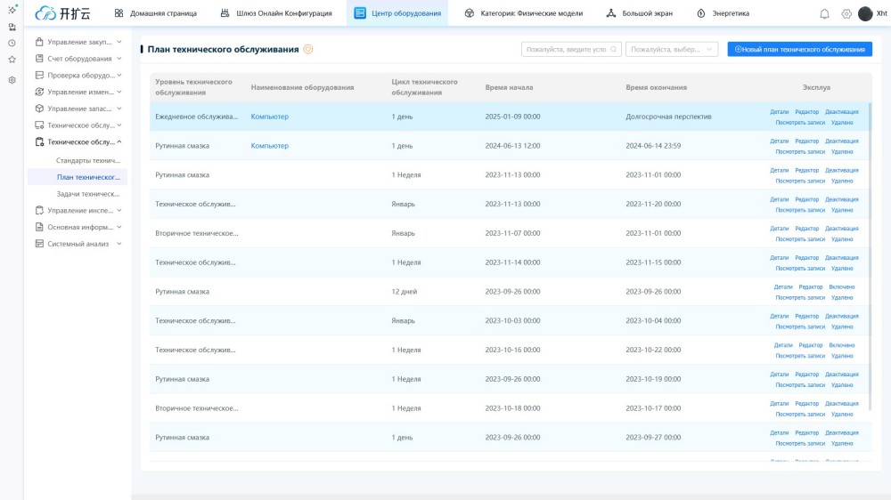Screen dimensions: 891x500
Task: Switch to the Большой экран tab
Action: [639, 13]
